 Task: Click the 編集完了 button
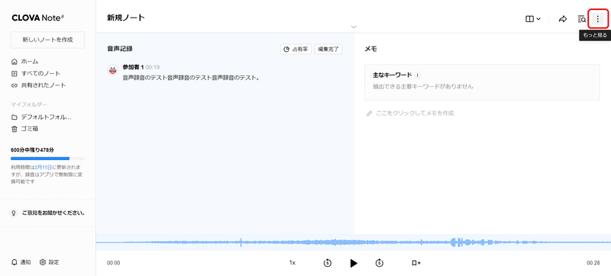(x=328, y=50)
